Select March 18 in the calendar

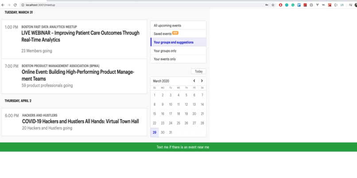178,114
